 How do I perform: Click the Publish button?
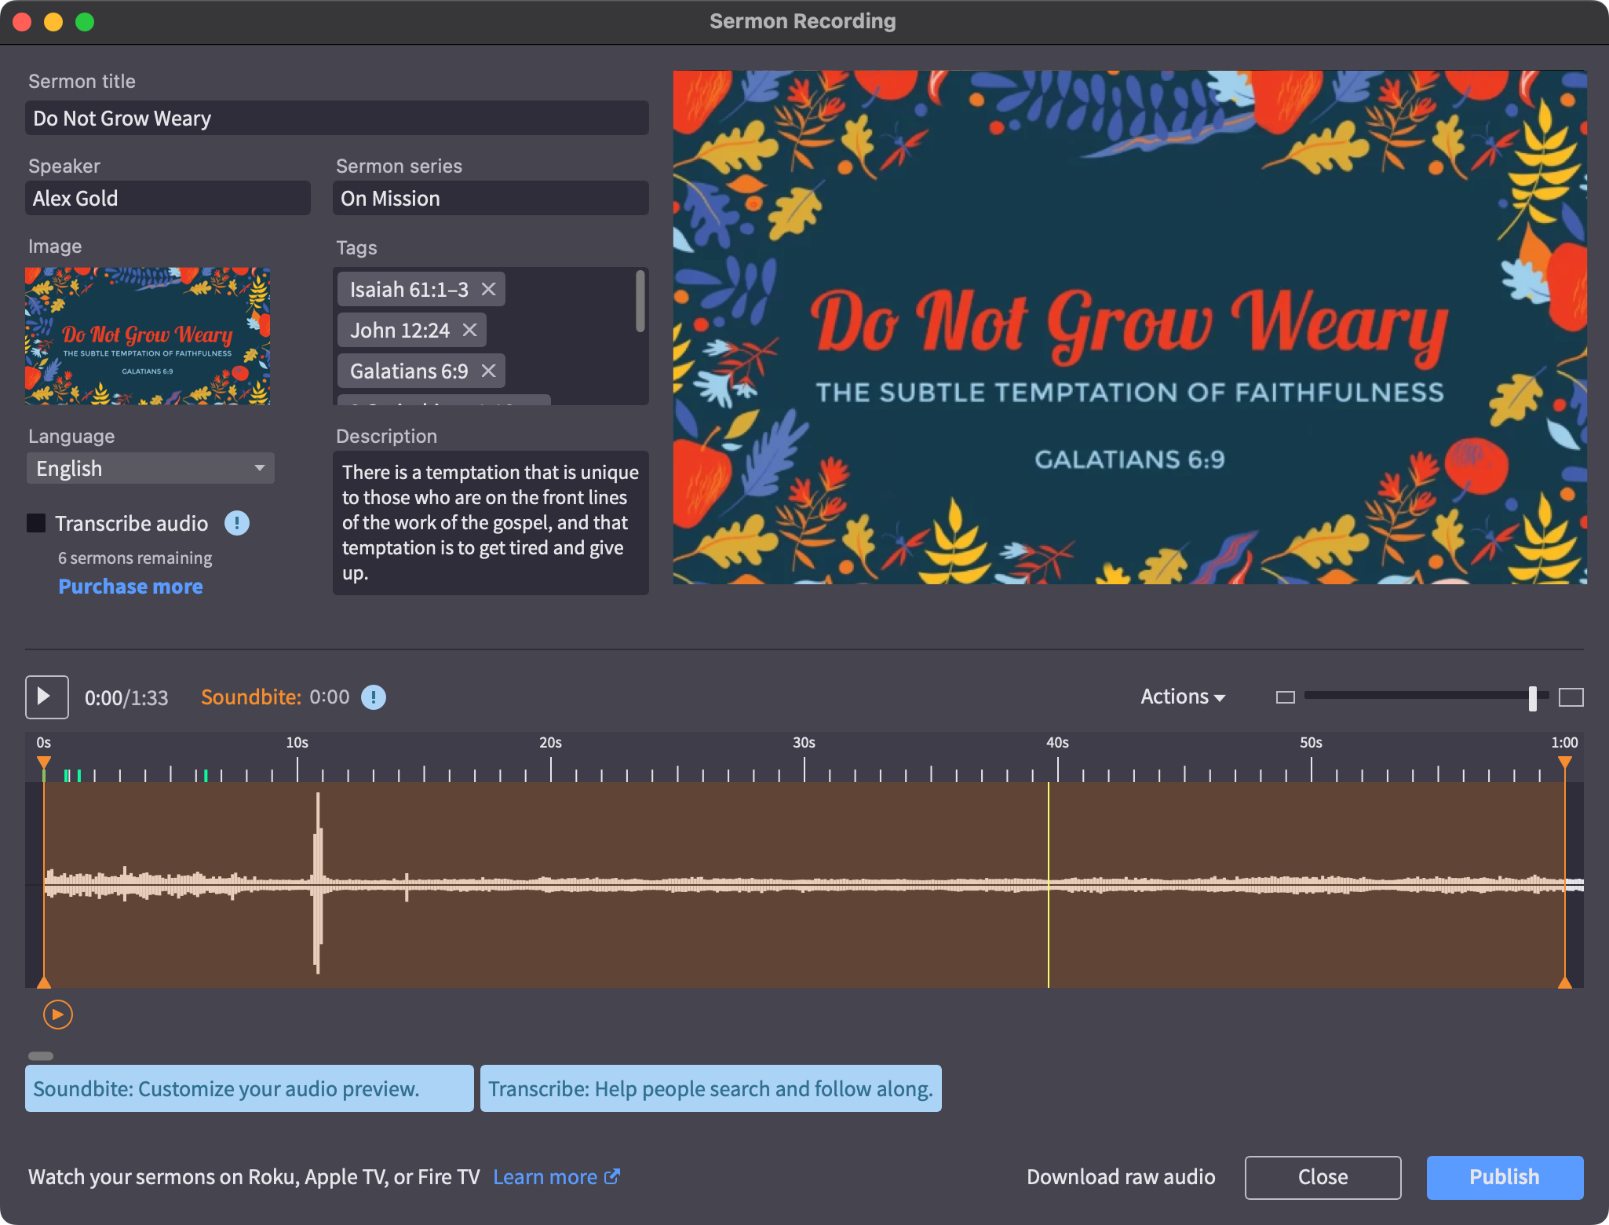1504,1177
